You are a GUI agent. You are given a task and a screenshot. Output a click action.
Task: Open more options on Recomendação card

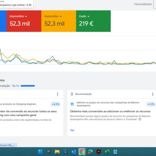(153, 94)
